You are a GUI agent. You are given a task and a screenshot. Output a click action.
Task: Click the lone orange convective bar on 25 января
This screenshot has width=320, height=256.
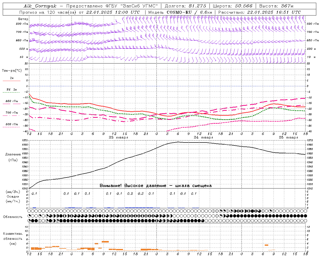pos(266,245)
